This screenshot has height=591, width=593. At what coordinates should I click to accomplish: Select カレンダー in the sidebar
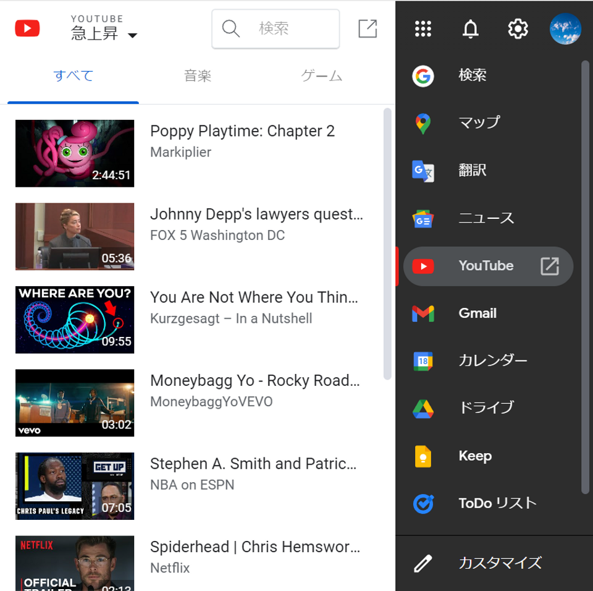[x=493, y=360]
